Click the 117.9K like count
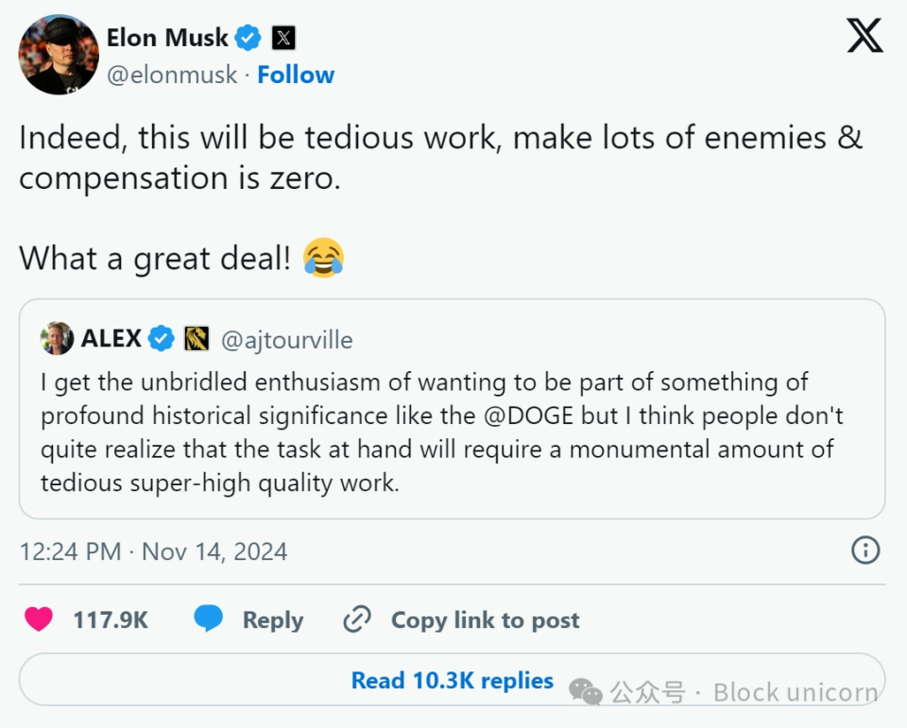The image size is (907, 728). point(111,620)
